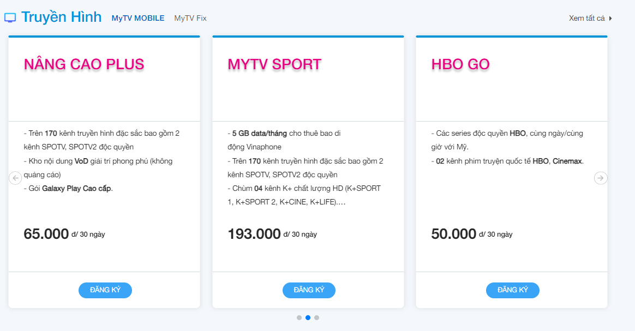
Task: Go to previous slide with left arrow
Action: [15, 178]
